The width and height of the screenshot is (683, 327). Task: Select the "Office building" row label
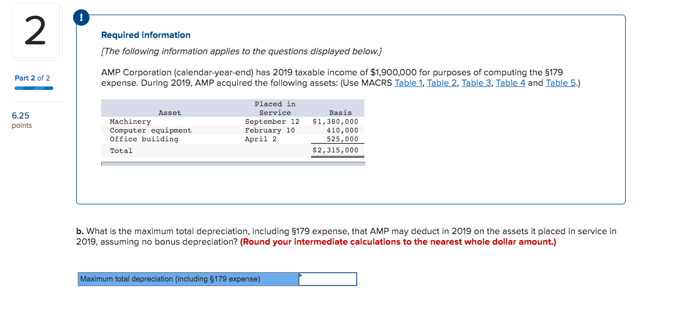tap(144, 139)
